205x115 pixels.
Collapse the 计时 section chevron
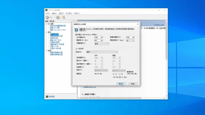click(76, 49)
